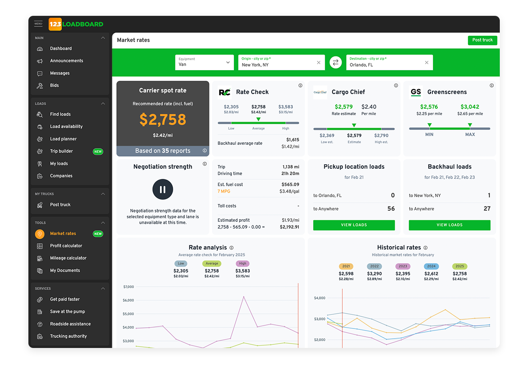Click View Loads under Backhaul loads
531x365 pixels.
click(x=450, y=225)
